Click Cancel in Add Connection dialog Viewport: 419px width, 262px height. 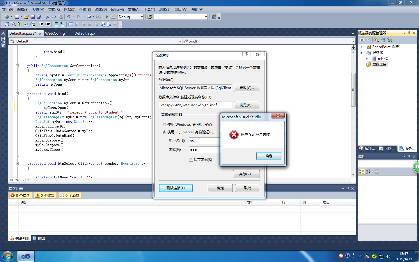click(248, 188)
